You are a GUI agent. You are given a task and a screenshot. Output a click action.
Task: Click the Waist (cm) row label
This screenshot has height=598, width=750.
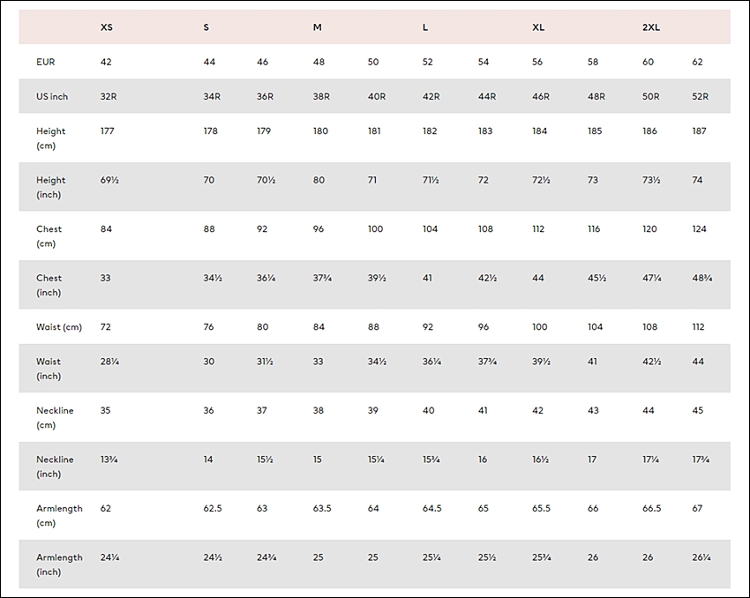(x=59, y=327)
